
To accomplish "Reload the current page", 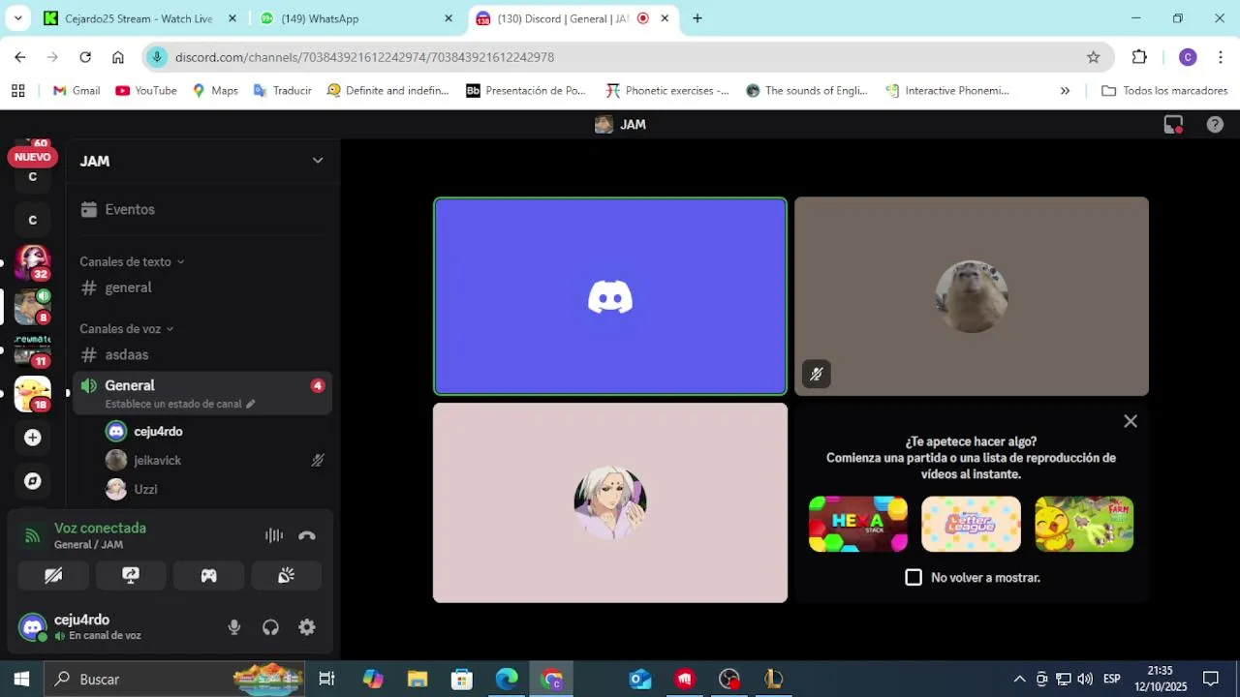I will click(x=85, y=57).
